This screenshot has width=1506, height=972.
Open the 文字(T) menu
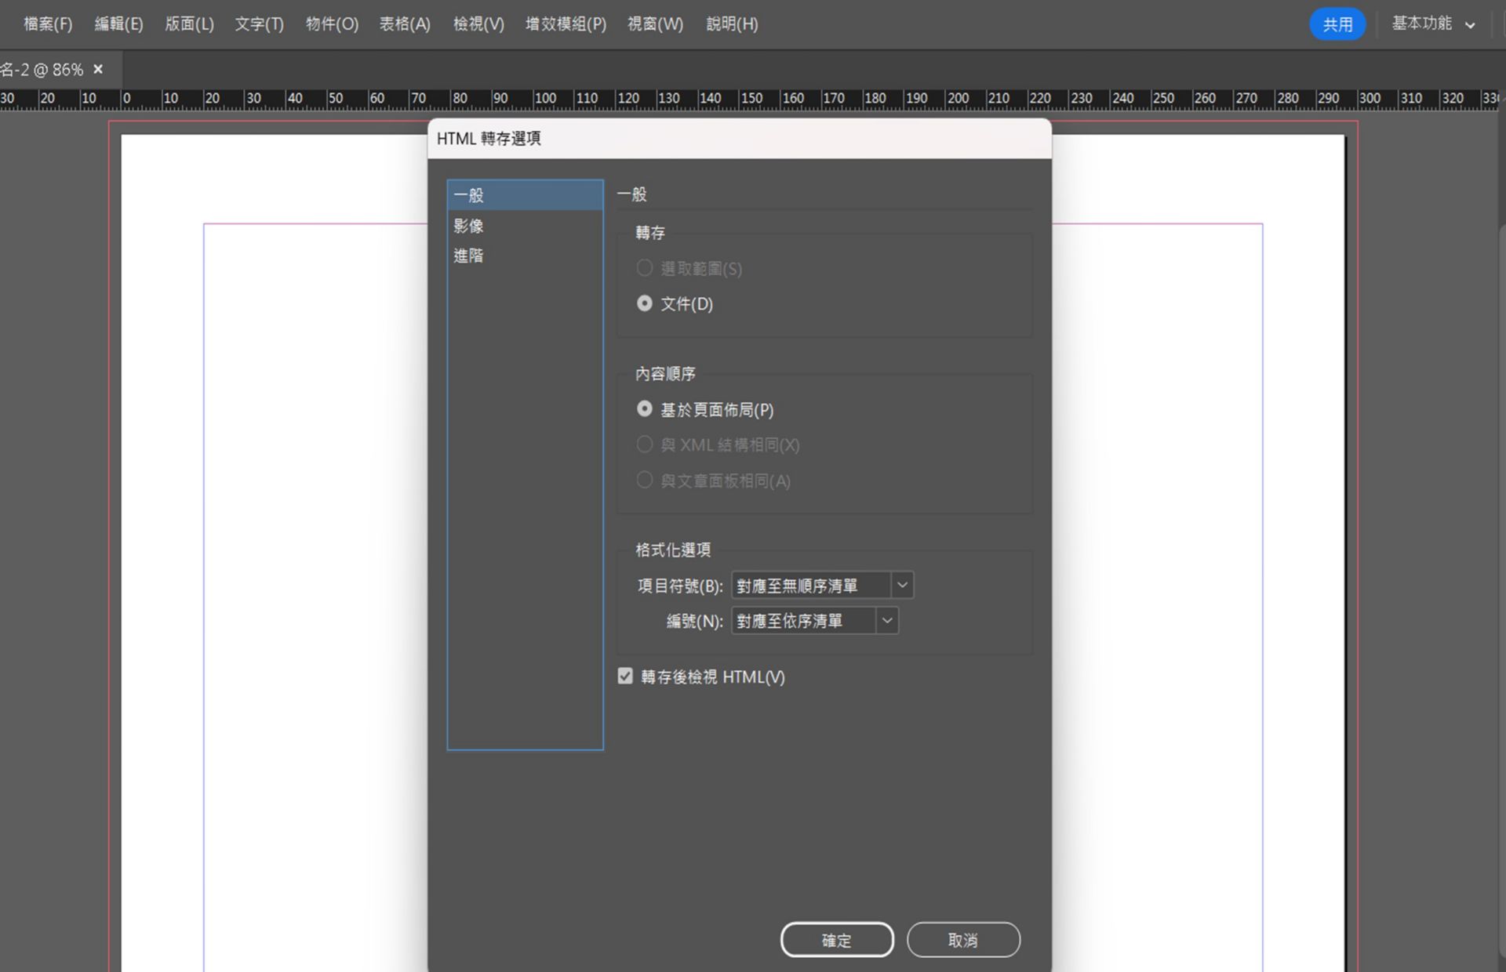[259, 24]
